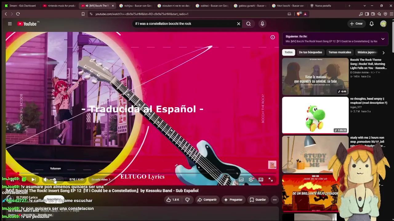This screenshot has height=221, width=394.
Task: Open the browser main menu
Action: point(392,14)
